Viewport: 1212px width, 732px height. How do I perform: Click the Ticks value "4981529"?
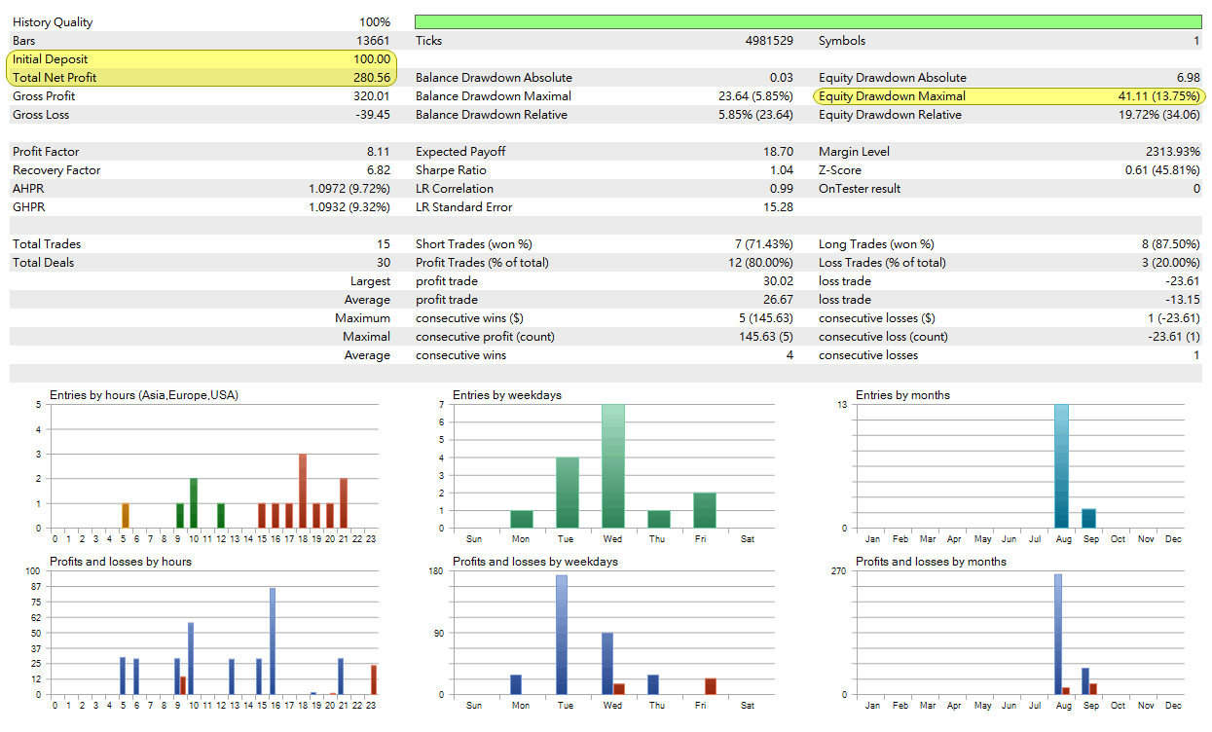click(x=768, y=41)
